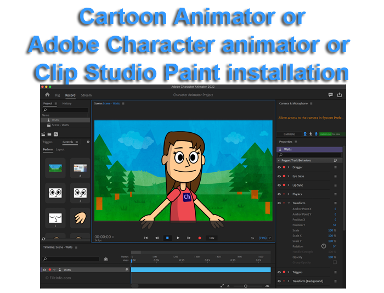This screenshot has height=293, width=384.
Task: Open the History panel tab
Action: pos(67,103)
